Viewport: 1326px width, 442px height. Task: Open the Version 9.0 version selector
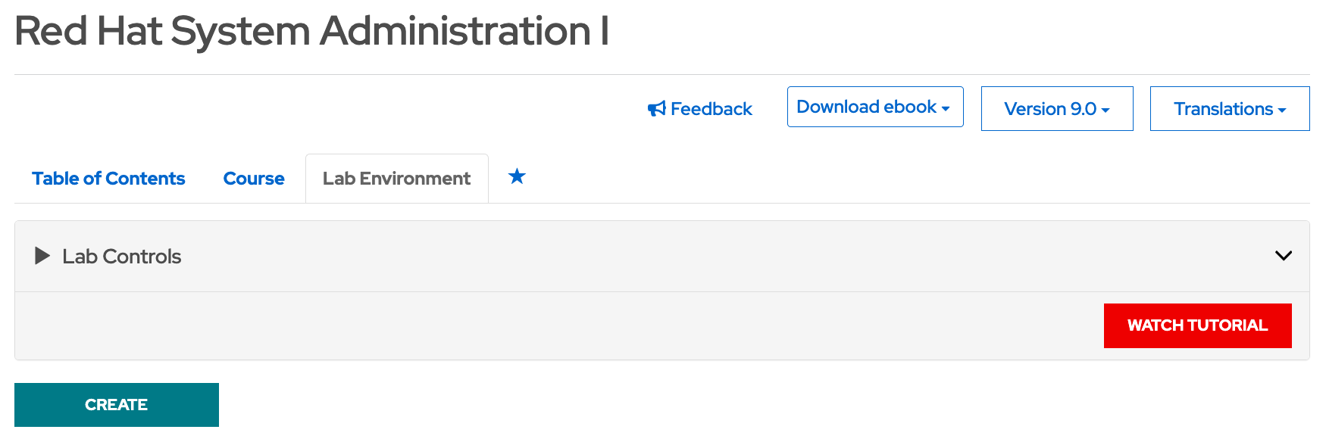1056,108
